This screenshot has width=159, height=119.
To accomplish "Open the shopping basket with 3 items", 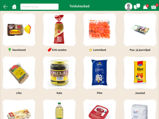I will 154,6.
